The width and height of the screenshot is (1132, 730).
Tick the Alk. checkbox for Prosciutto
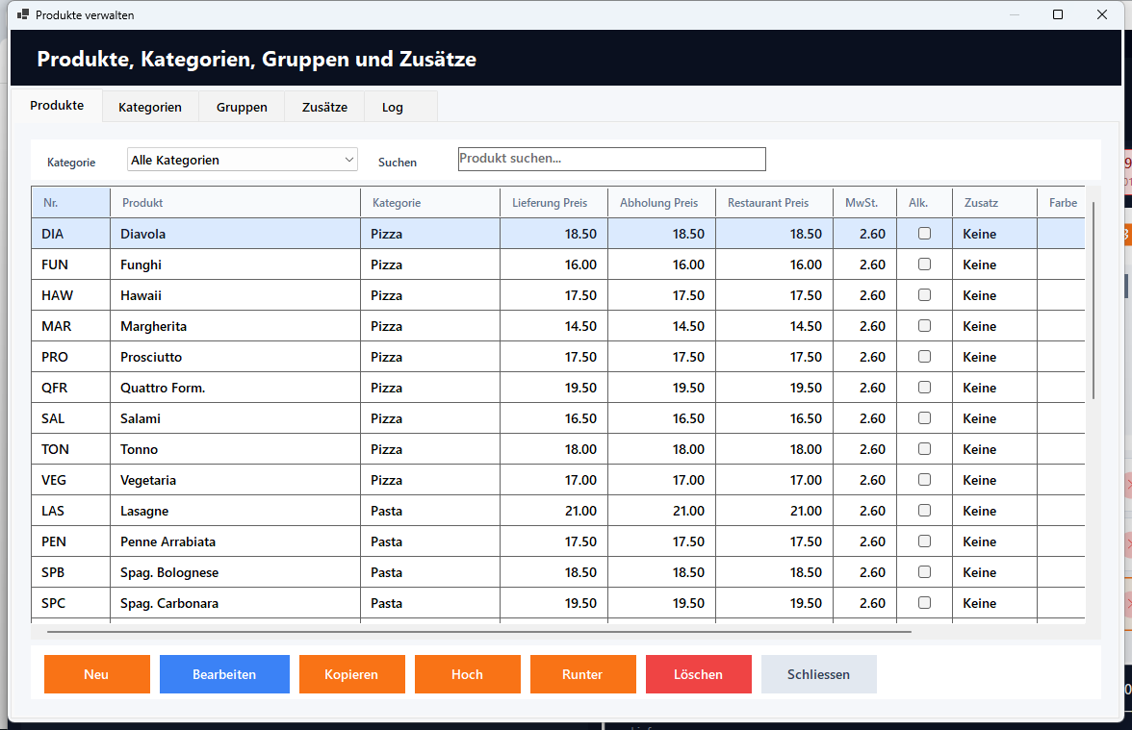coord(924,357)
